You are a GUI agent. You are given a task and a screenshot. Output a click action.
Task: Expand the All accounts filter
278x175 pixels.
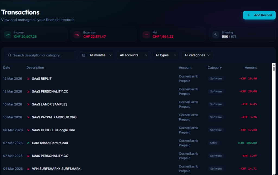(134, 55)
